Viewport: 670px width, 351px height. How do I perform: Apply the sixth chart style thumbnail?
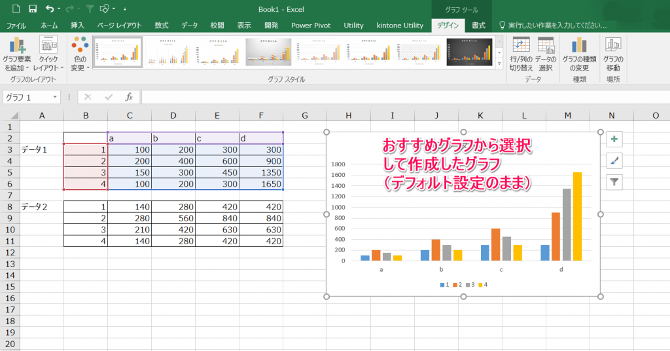(x=369, y=52)
